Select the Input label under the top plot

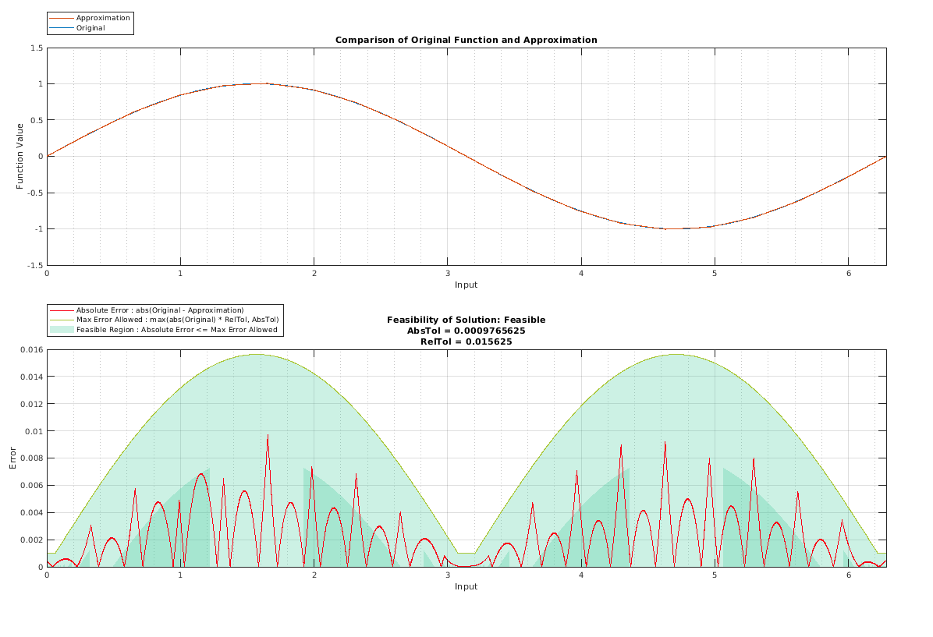click(466, 285)
